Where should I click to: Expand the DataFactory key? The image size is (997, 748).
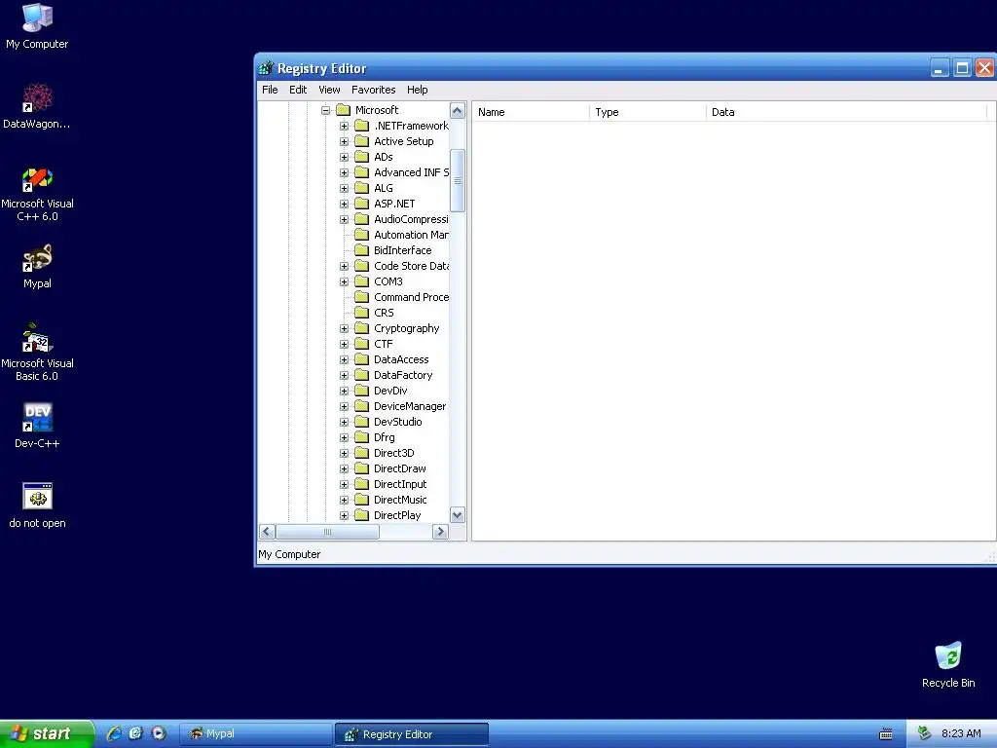click(344, 375)
